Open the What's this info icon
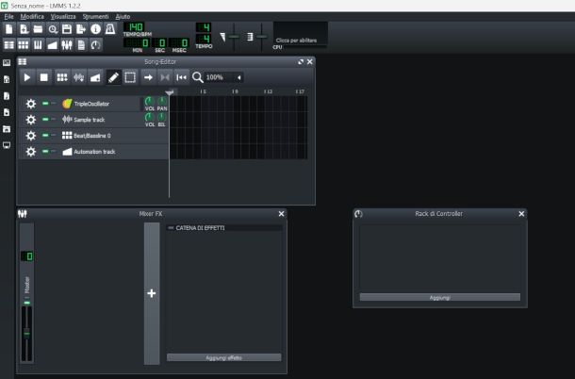 click(x=96, y=29)
